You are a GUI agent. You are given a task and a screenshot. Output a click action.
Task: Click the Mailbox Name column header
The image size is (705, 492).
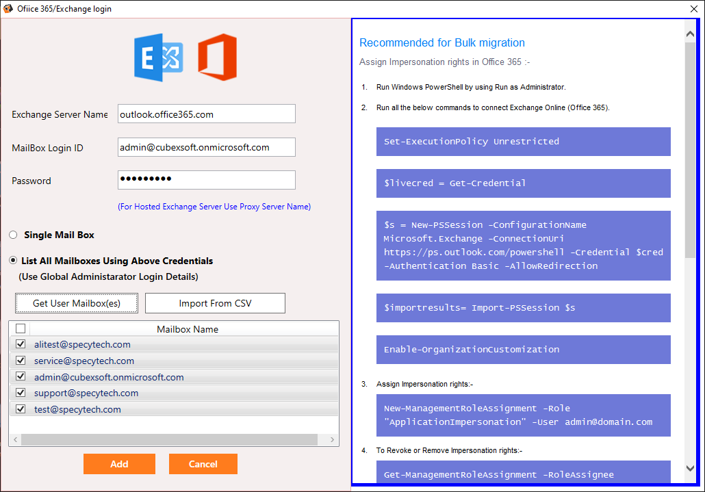coord(188,329)
